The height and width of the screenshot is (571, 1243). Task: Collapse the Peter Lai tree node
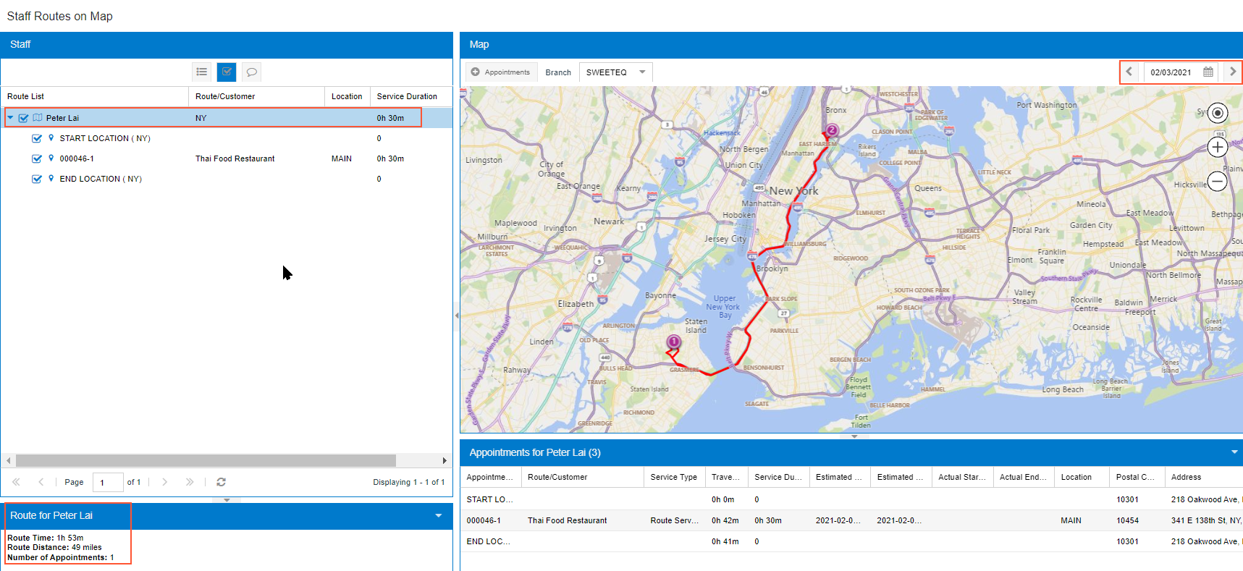[x=10, y=118]
